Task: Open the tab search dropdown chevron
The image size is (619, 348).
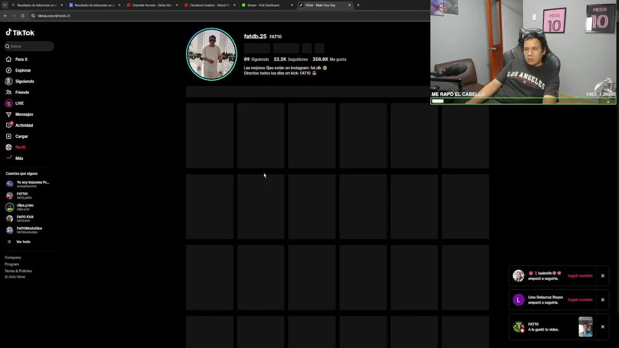Action: pos(4,5)
